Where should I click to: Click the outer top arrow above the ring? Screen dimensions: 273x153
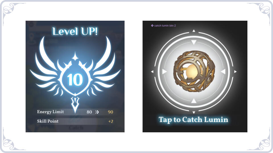point(194,31)
